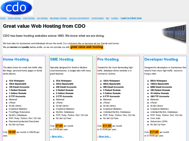Click 100 FTP Accounts item
Image resolution: width=189 pixels, height=141 pixels.
(x=160, y=96)
